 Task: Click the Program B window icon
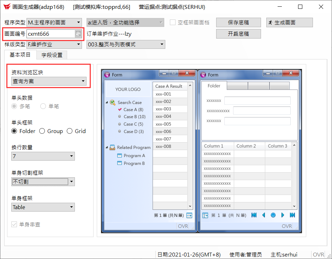tap(120, 163)
